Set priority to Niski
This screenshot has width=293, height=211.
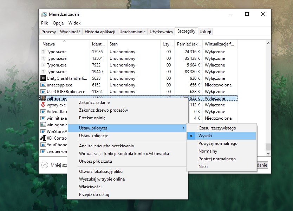click(222, 167)
